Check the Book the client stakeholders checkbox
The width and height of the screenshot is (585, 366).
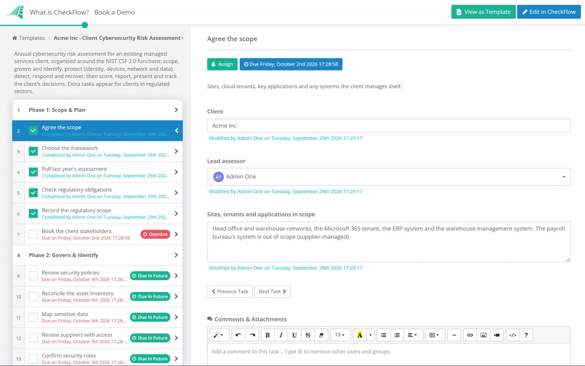click(x=33, y=234)
